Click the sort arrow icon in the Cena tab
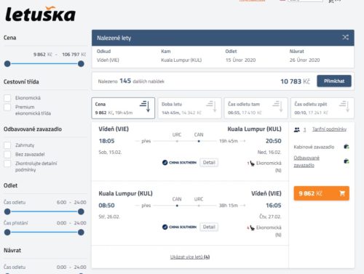 pos(146,106)
